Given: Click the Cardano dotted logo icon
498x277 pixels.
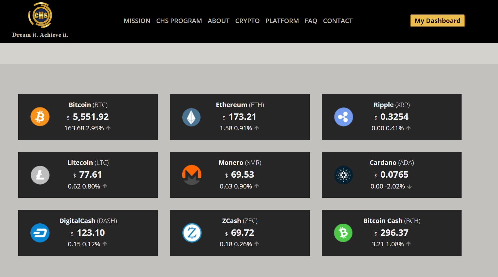Looking at the screenshot, I should point(343,175).
